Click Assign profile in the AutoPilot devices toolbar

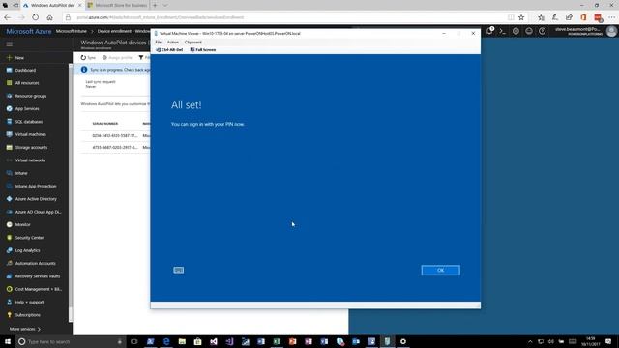[117, 58]
